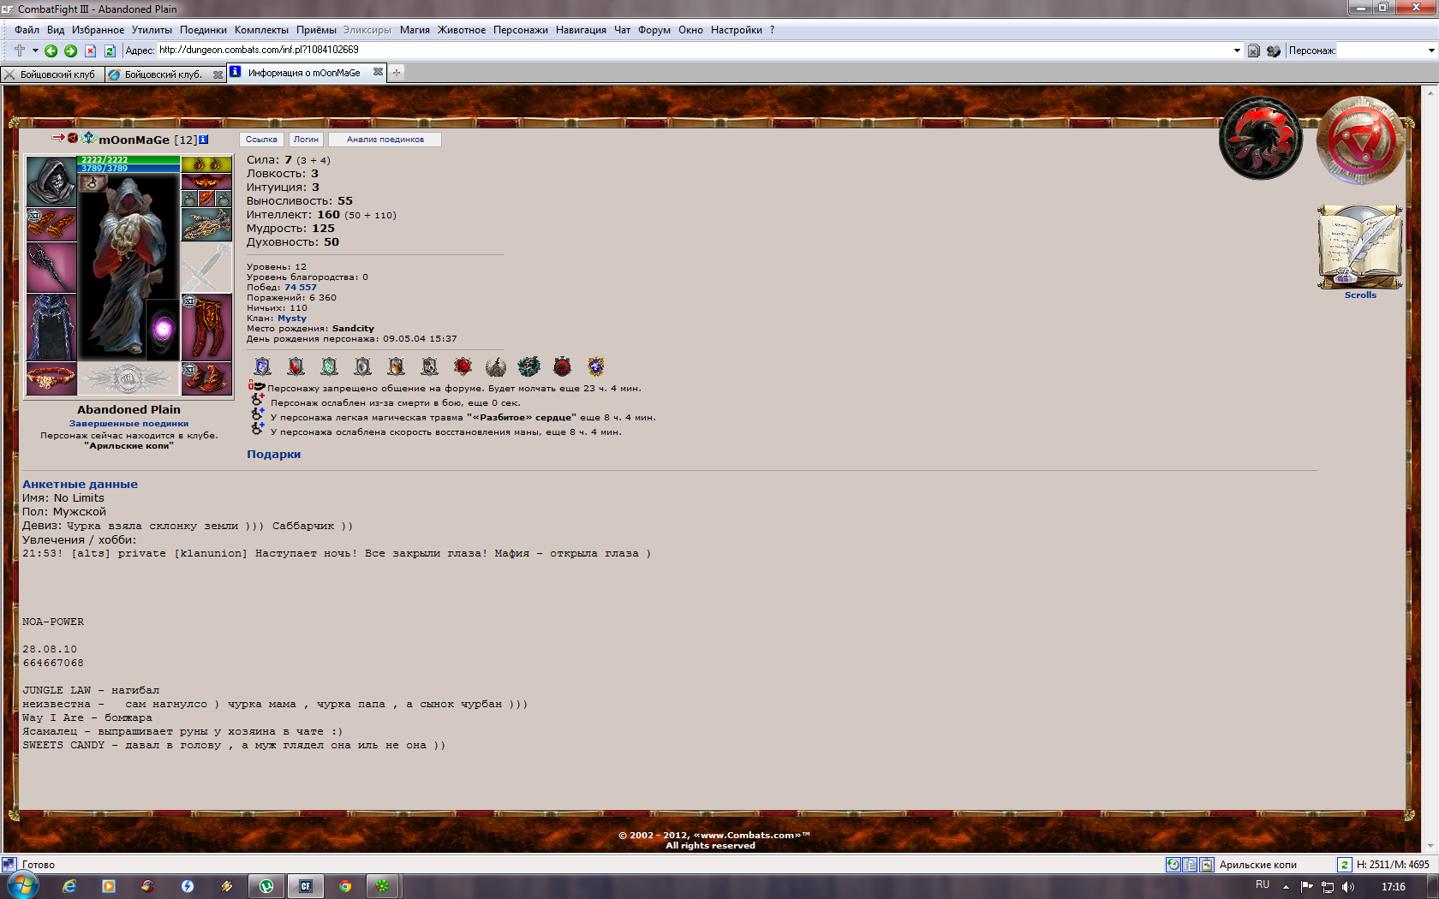Open a new tab with plus button
This screenshot has width=1439, height=899.
click(397, 73)
